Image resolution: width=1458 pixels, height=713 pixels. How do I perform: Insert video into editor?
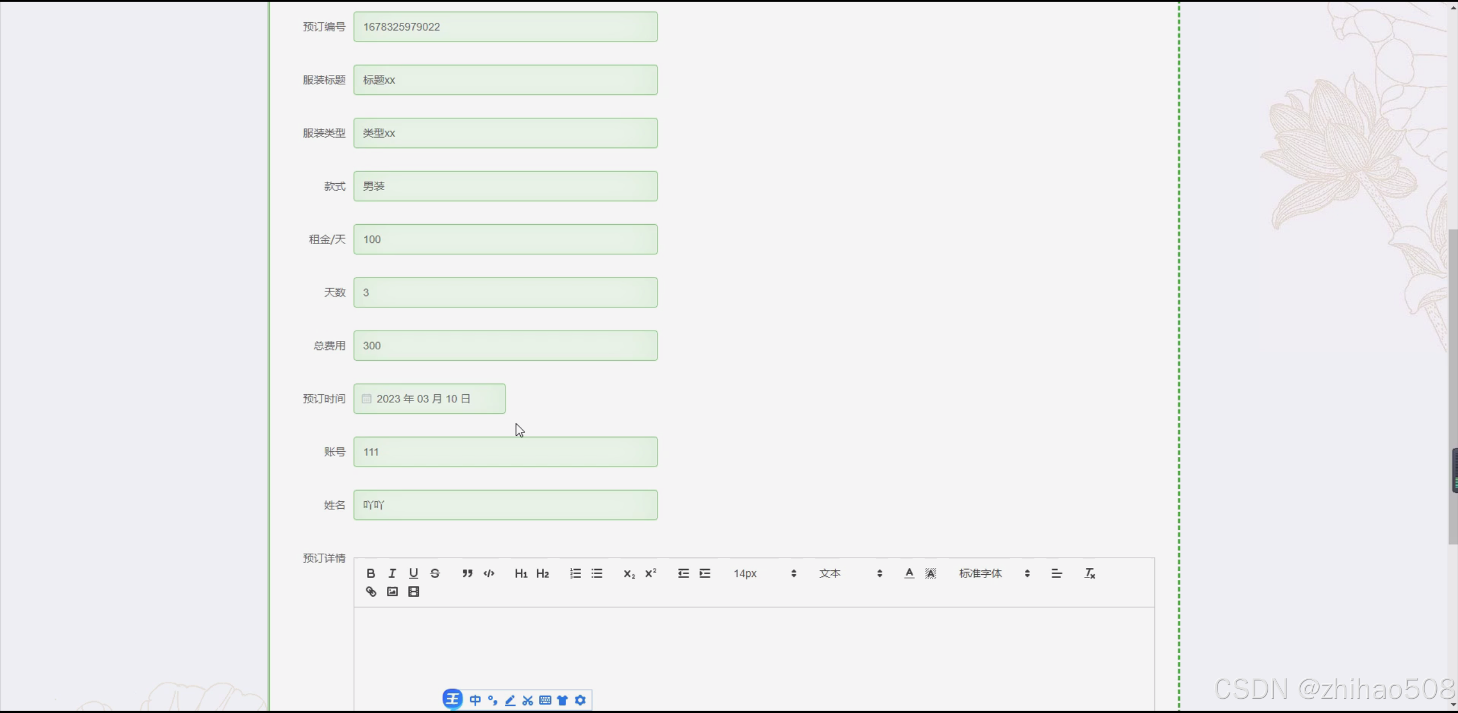[x=414, y=592]
